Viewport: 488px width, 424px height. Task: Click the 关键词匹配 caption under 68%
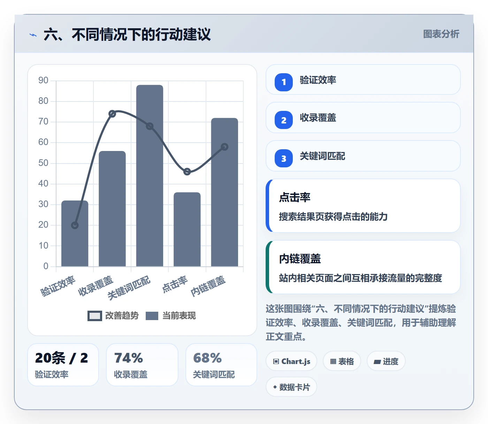(x=214, y=374)
